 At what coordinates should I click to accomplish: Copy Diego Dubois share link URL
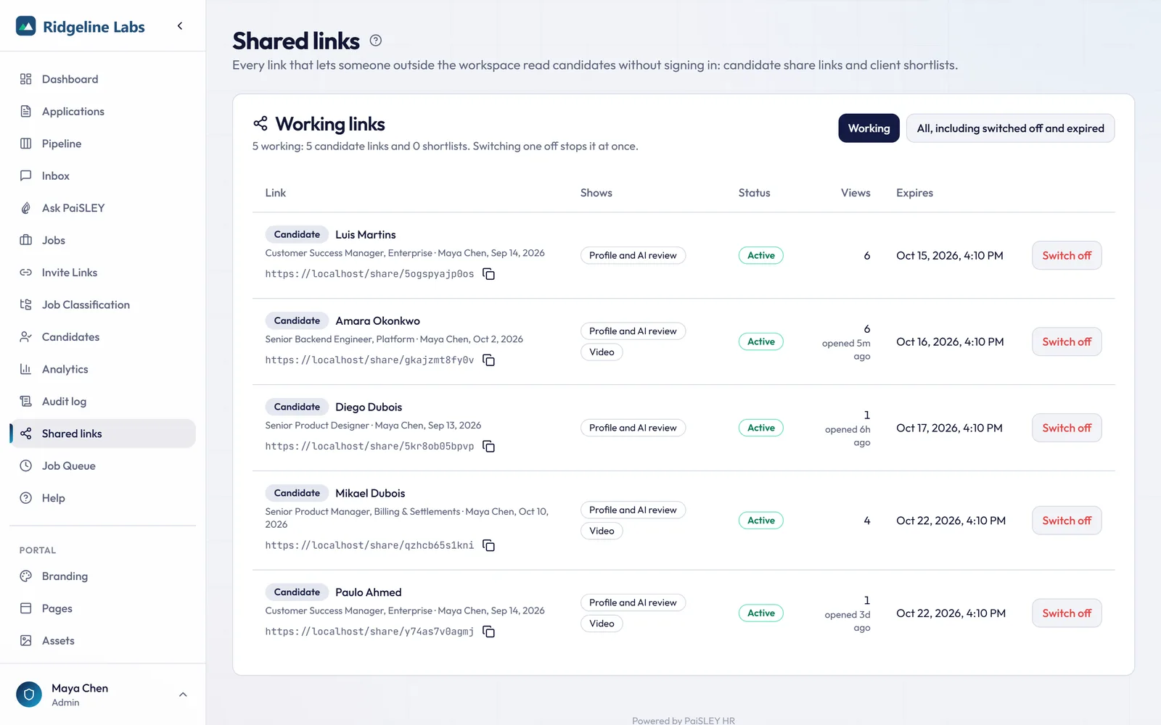point(489,447)
